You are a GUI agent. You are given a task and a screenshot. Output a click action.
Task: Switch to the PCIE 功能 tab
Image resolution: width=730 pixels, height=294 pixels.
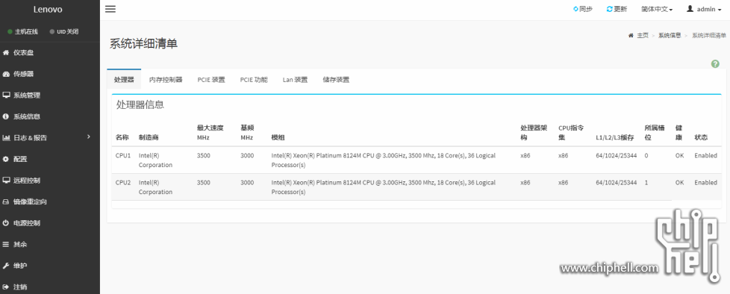[x=254, y=80]
